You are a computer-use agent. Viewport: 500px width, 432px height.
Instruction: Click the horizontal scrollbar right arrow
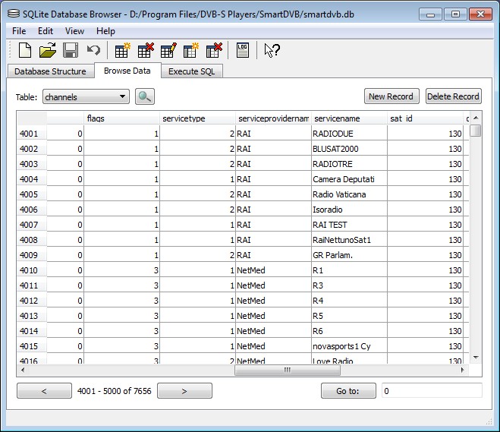pos(462,370)
